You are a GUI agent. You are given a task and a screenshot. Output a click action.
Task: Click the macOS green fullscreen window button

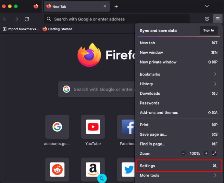pos(16,6)
